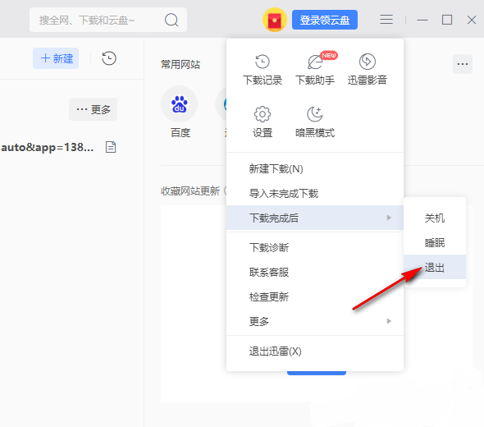Select 新建下载(N) menu item
This screenshot has height=427, width=484.
coord(315,169)
